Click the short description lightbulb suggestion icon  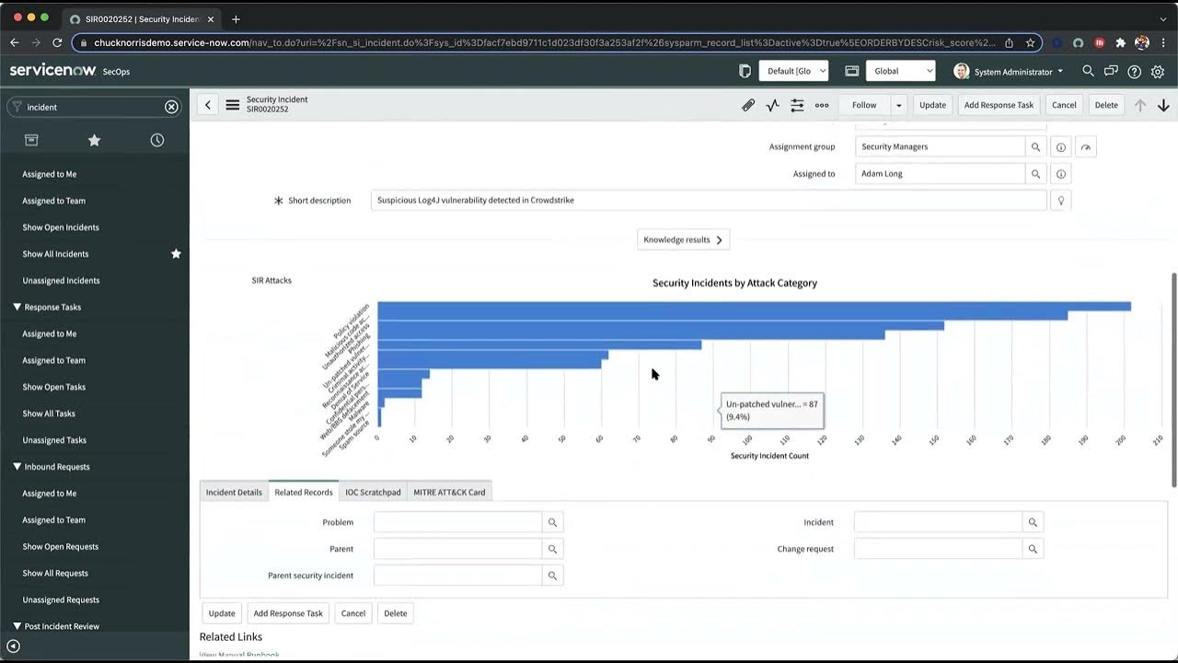tap(1060, 200)
